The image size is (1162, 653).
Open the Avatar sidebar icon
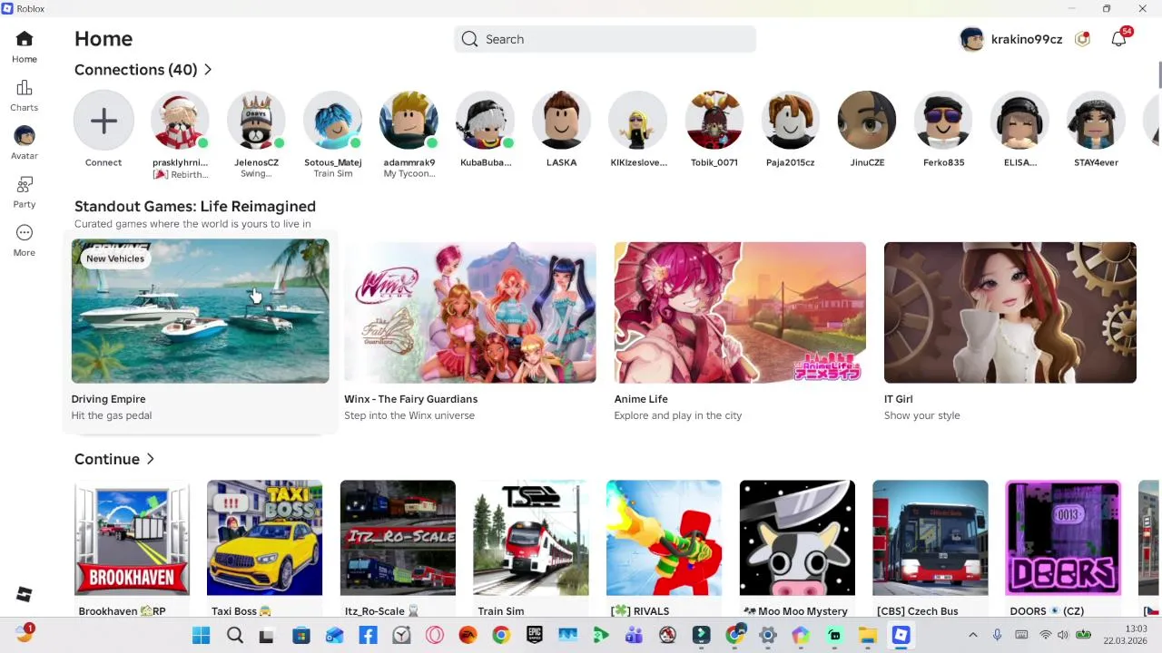pos(25,136)
